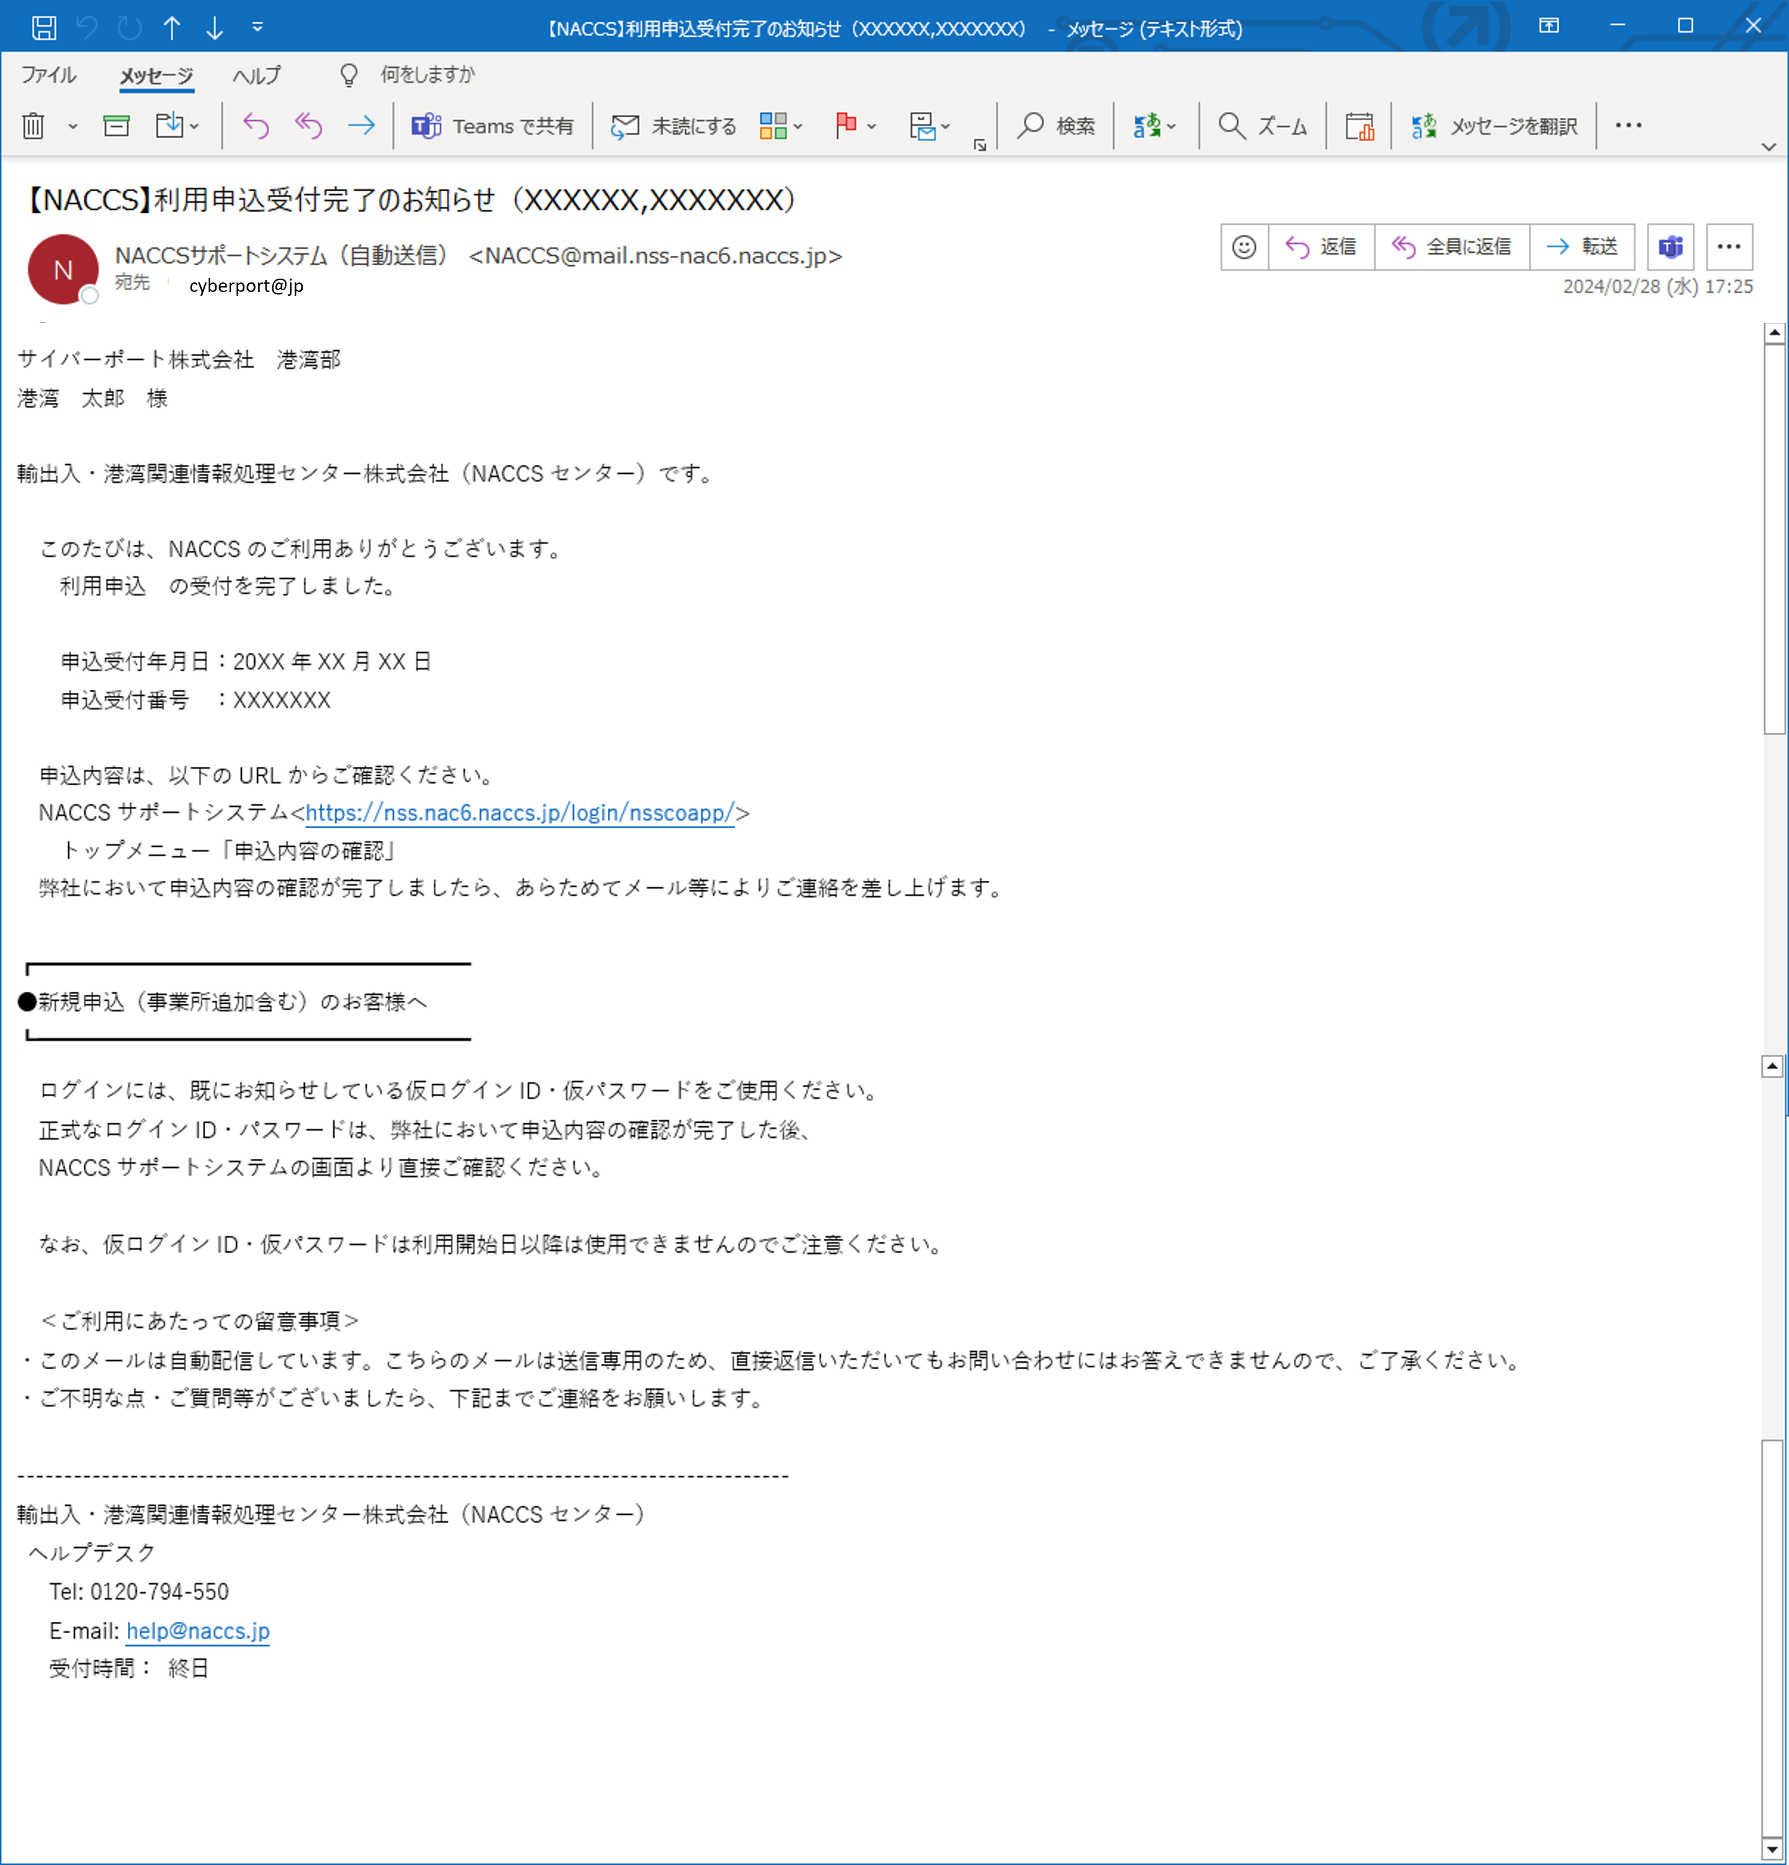Click the Archive icon in the toolbar
1789x1865 pixels.
coord(116,125)
